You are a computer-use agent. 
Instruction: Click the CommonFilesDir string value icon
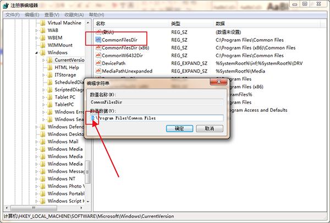pos(98,40)
